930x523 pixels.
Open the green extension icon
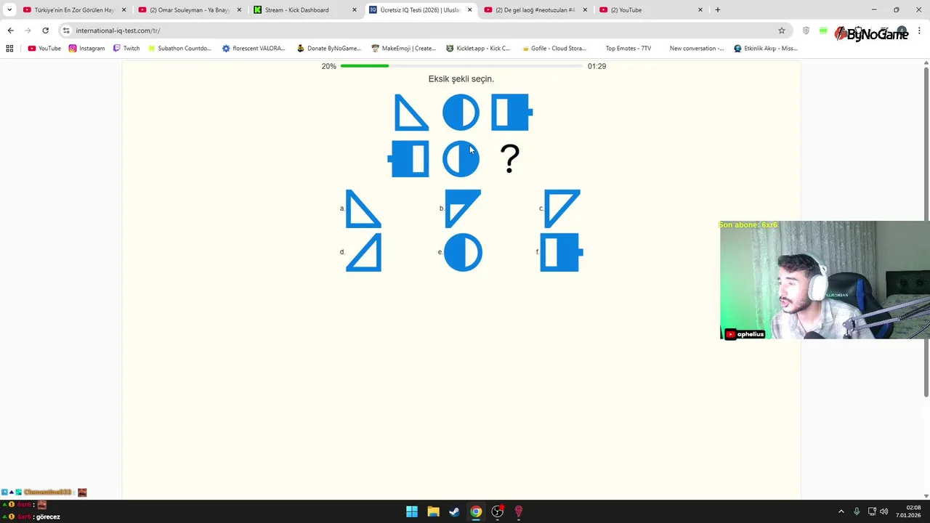click(x=823, y=31)
